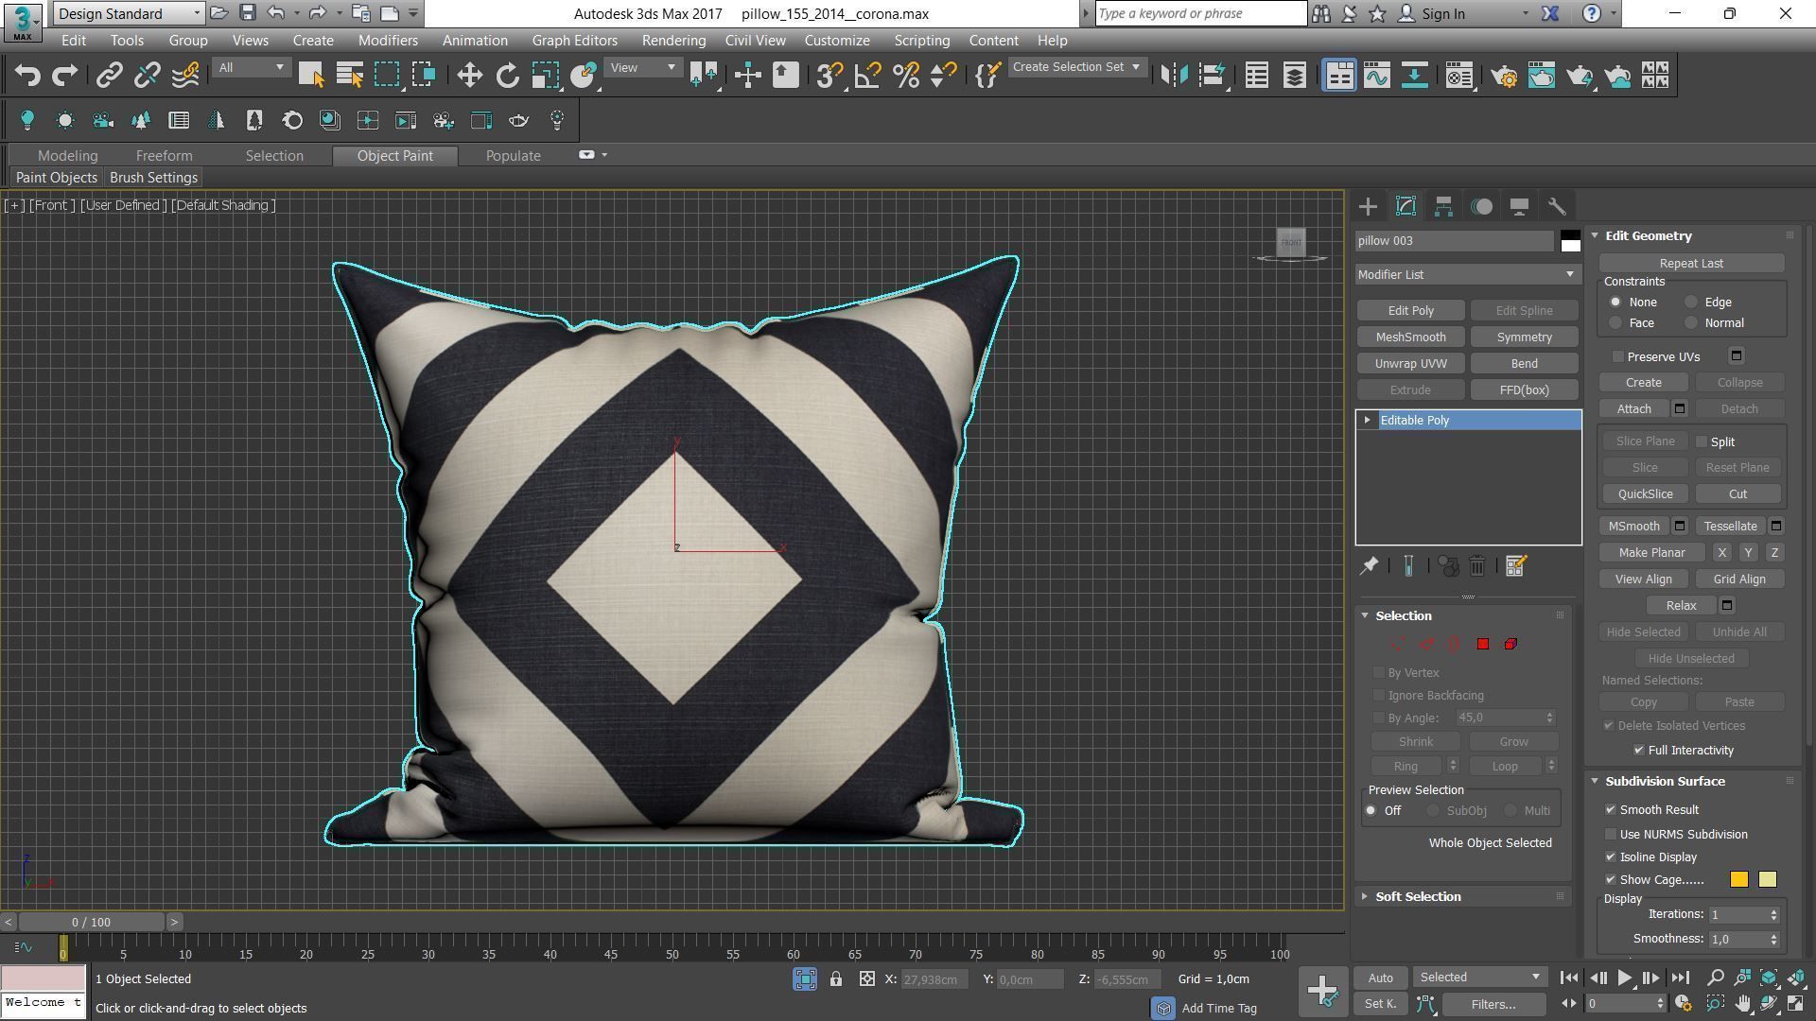This screenshot has width=1816, height=1021.
Task: Click Remove modifier trash icon
Action: tap(1477, 565)
